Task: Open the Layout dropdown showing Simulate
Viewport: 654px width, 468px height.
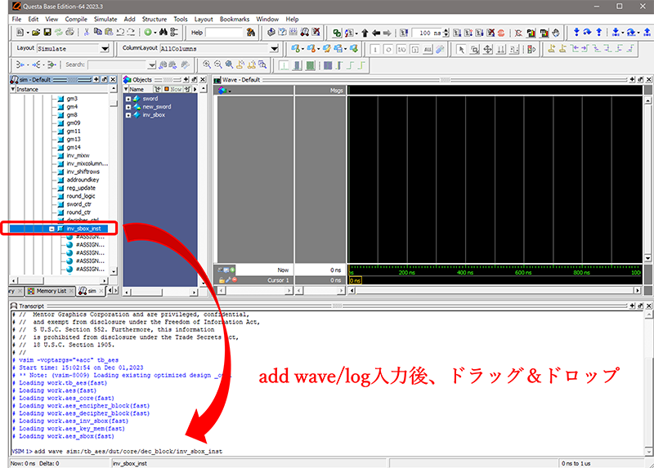Action: pos(104,49)
